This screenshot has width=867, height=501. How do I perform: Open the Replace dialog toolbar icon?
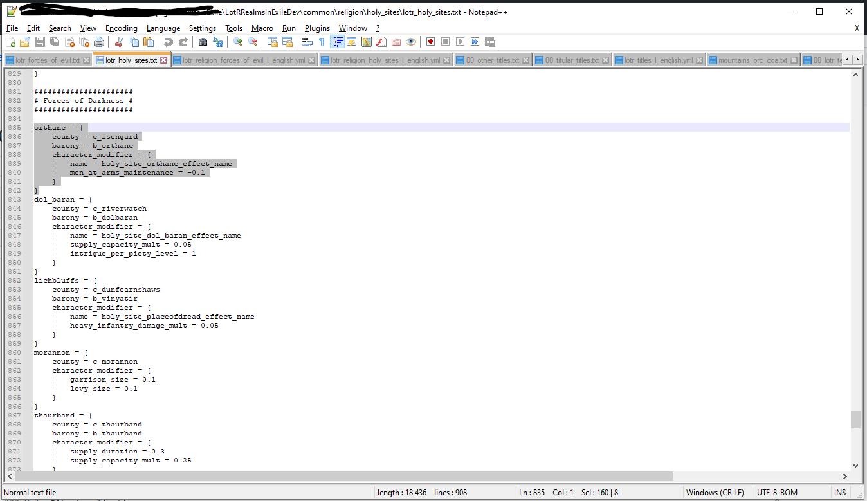click(218, 42)
